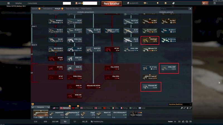Screen dimensions: 223x125
Task: Click the ammo auto-refill icon
Action: [x=188, y=108]
